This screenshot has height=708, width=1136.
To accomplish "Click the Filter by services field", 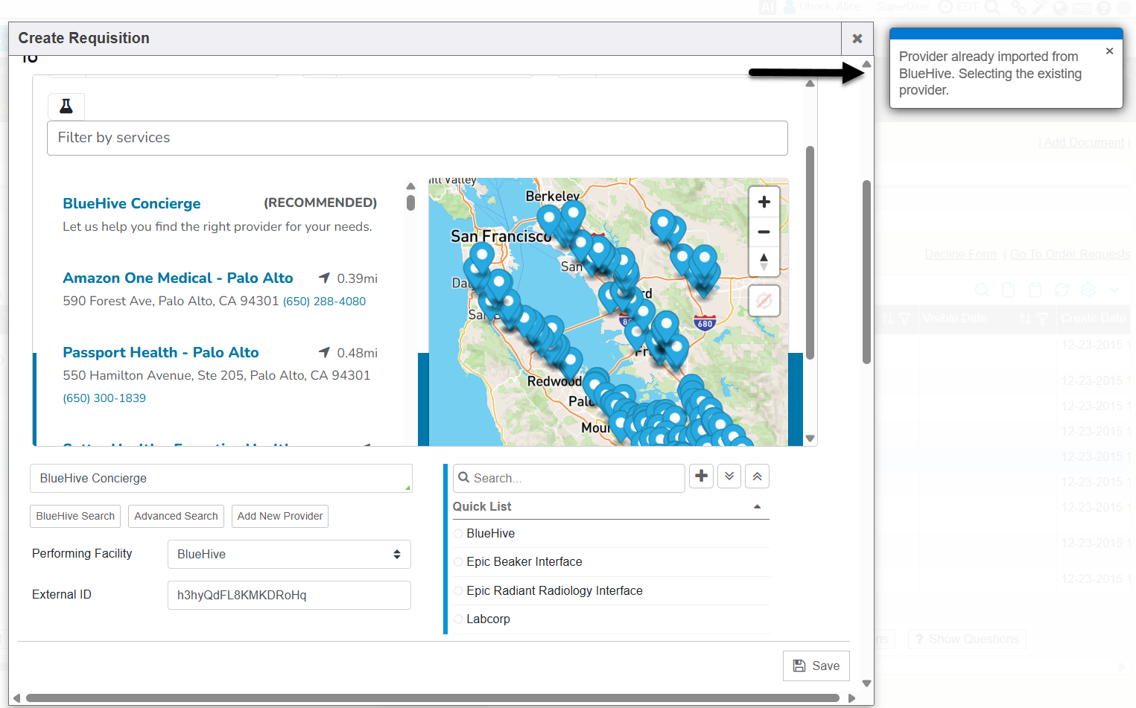I will point(417,138).
